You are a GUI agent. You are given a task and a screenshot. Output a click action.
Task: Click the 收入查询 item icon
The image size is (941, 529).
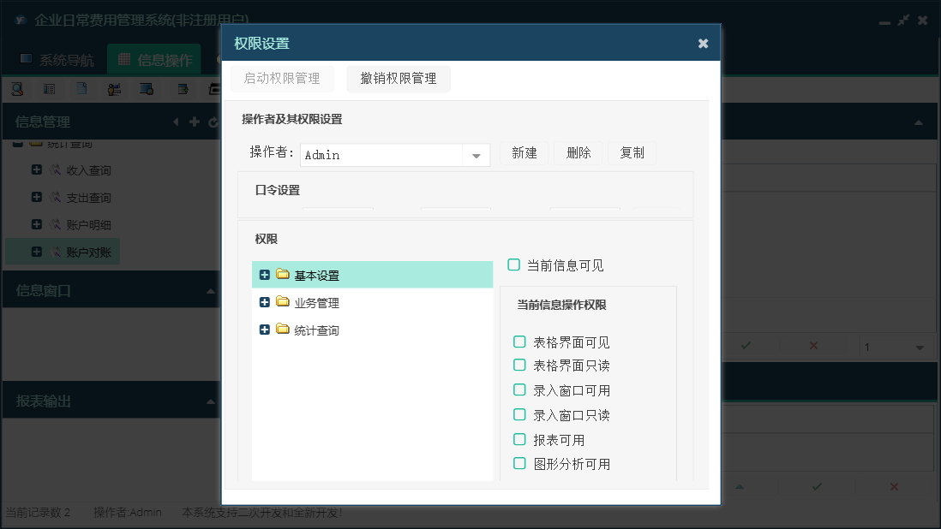coord(56,170)
